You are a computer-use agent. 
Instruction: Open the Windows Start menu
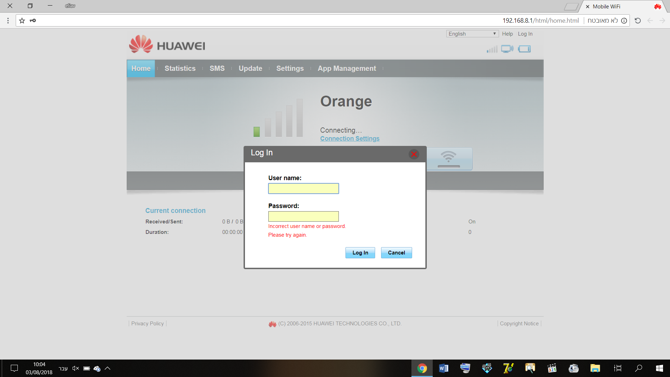click(660, 368)
